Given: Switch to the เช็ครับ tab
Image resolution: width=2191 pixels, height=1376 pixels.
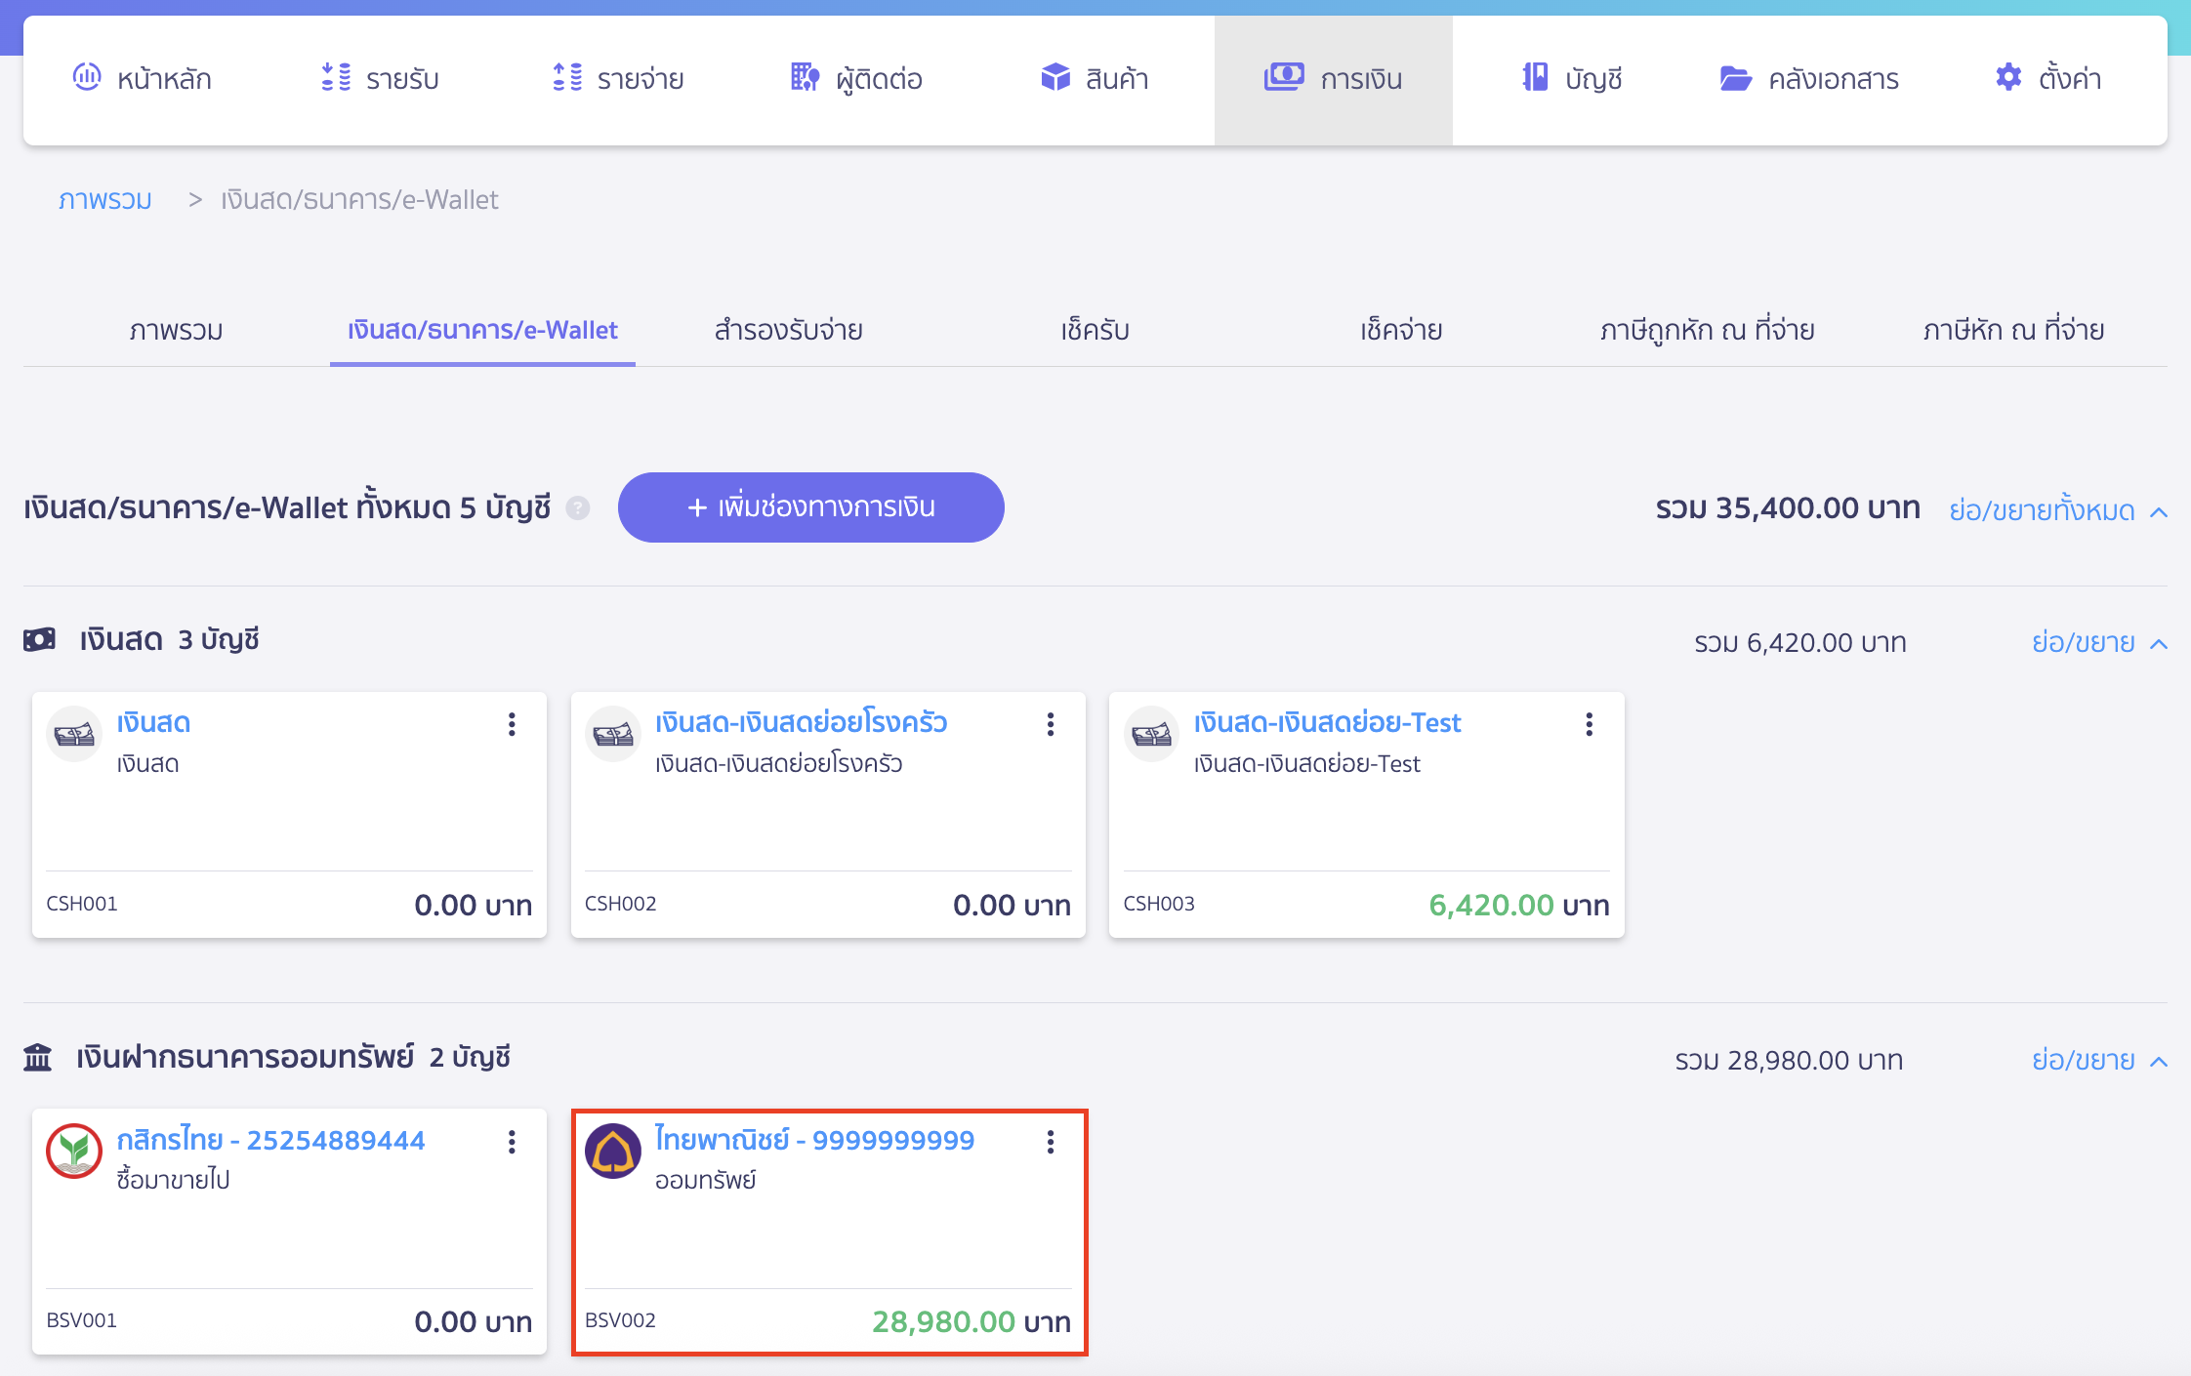Looking at the screenshot, I should pos(1095,330).
